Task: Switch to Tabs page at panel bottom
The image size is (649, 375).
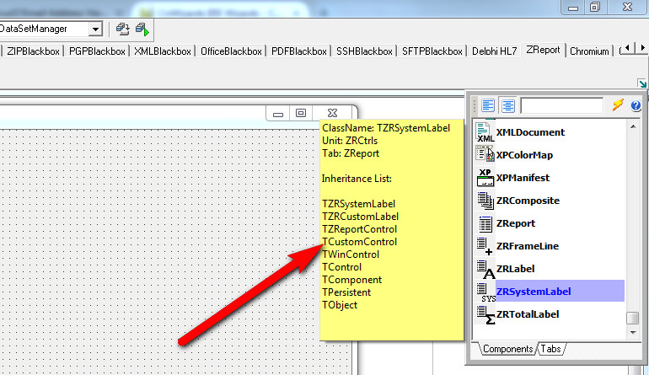Action: coord(550,349)
